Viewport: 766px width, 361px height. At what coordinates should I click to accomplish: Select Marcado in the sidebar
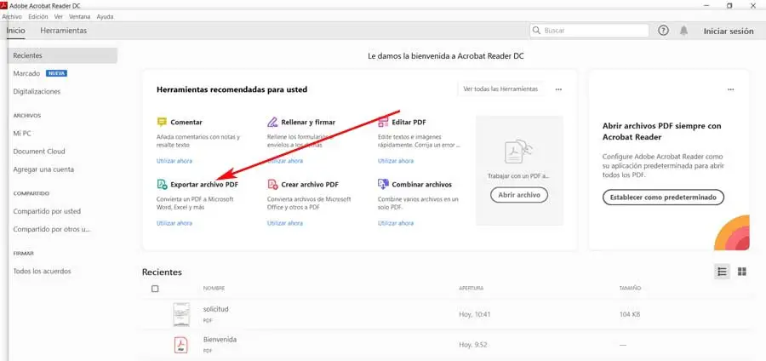26,73
